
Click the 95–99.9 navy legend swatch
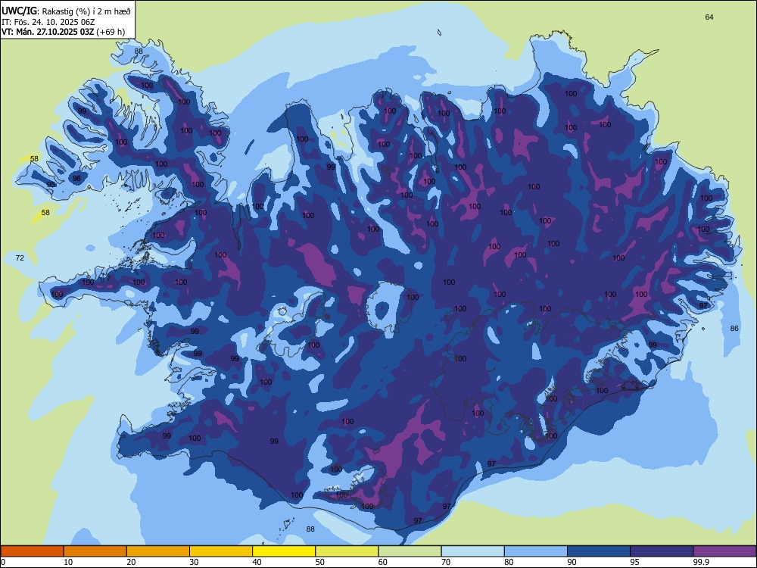(x=662, y=551)
